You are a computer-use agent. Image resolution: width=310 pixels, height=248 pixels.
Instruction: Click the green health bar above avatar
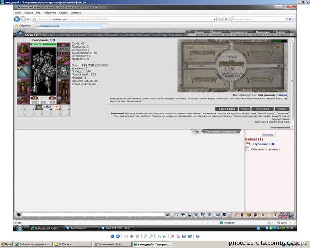tap(44, 44)
